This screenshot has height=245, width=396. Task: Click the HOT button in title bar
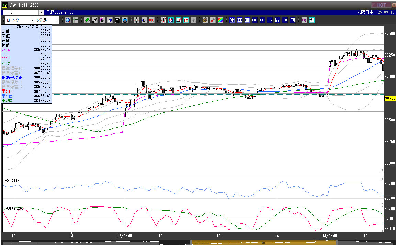(381, 5)
